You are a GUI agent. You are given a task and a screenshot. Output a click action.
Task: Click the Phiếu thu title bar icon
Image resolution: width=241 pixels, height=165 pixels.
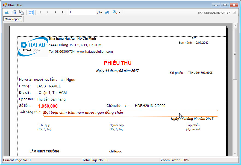click(x=5, y=5)
